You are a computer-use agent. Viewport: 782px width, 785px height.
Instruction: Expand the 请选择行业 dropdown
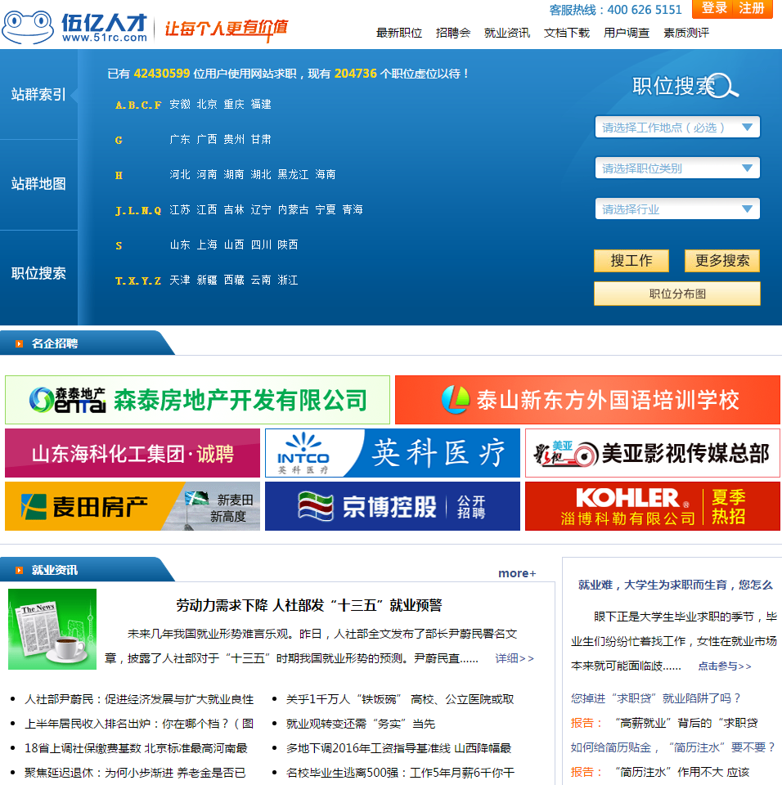click(x=677, y=209)
